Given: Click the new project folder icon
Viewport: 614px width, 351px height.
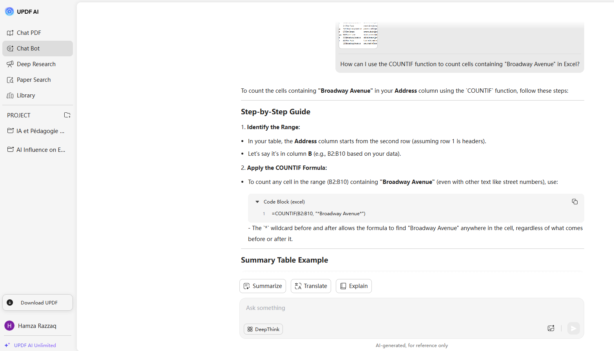Looking at the screenshot, I should [67, 115].
